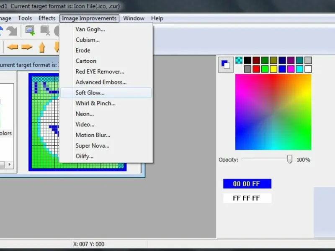Pick the medium gray swatch
Viewport: 335px width, 251px height.
(x=247, y=69)
